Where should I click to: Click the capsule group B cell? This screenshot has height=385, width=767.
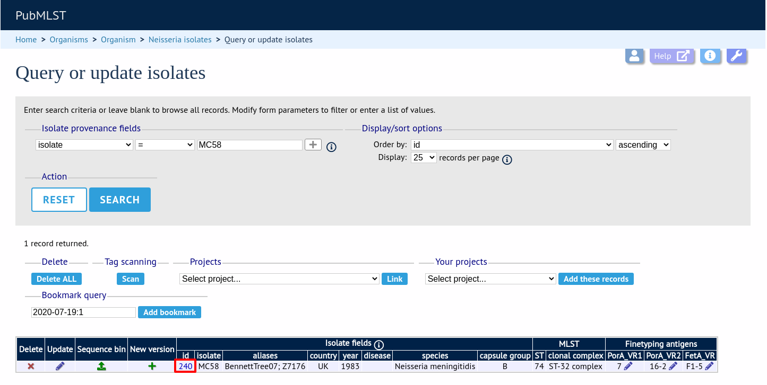coord(505,366)
